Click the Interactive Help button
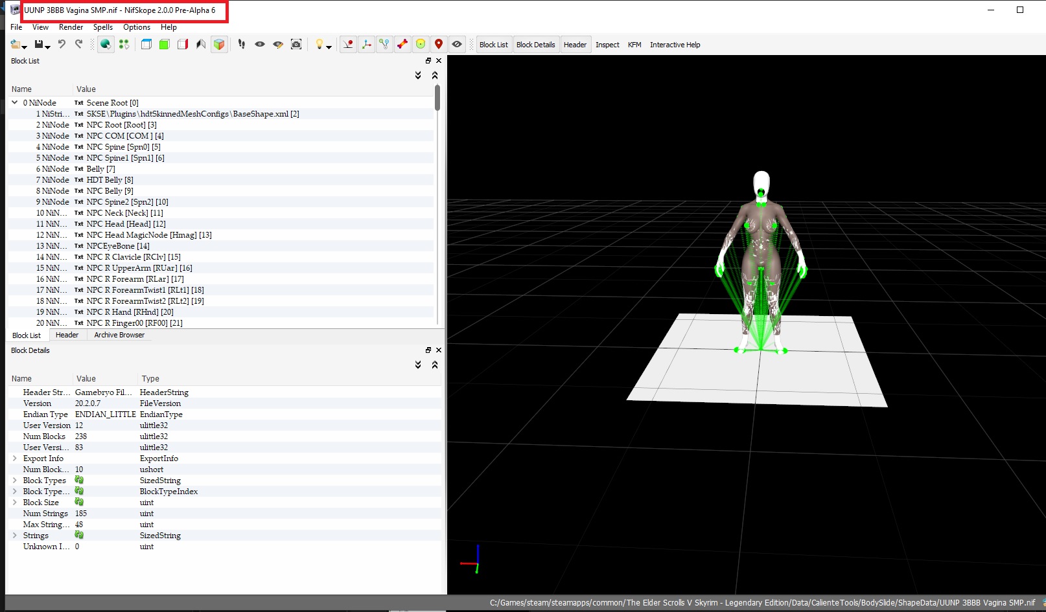1046x612 pixels. click(x=675, y=45)
